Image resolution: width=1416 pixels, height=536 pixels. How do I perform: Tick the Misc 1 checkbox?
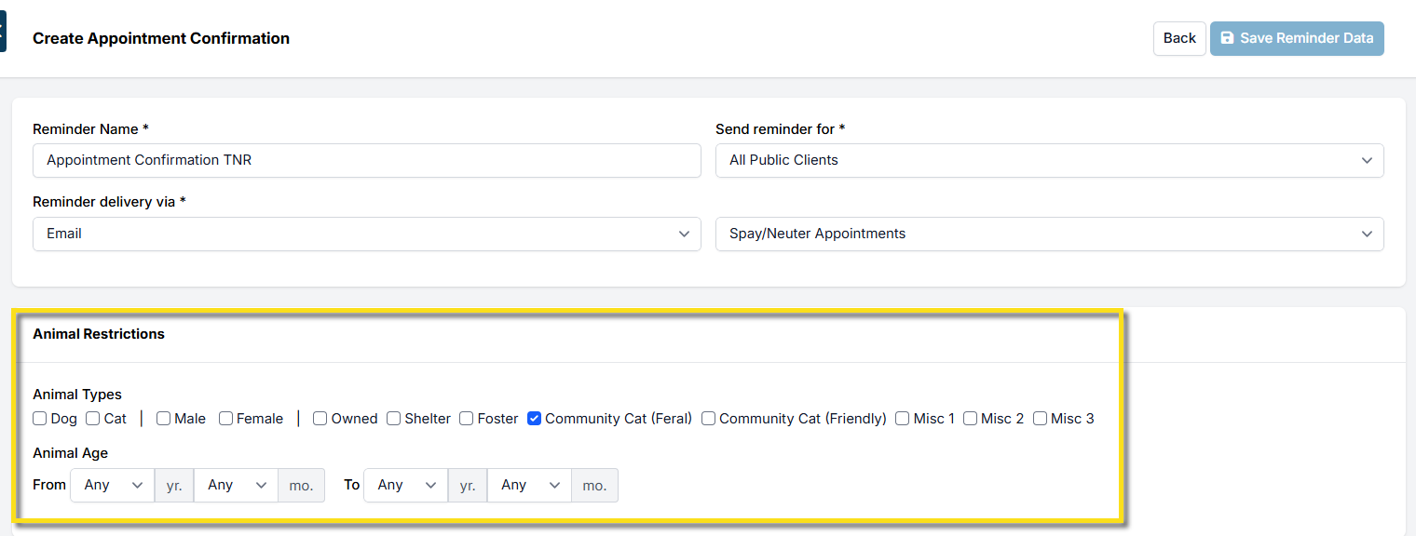click(x=903, y=419)
